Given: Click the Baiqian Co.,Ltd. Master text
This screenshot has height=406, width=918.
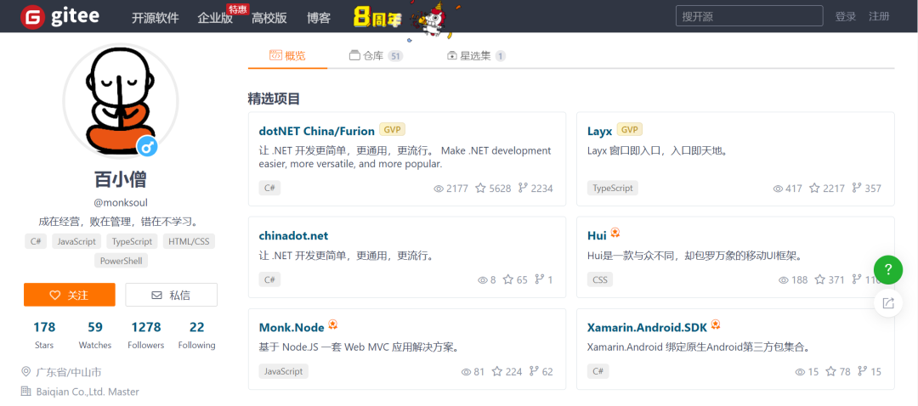Looking at the screenshot, I should point(88,392).
